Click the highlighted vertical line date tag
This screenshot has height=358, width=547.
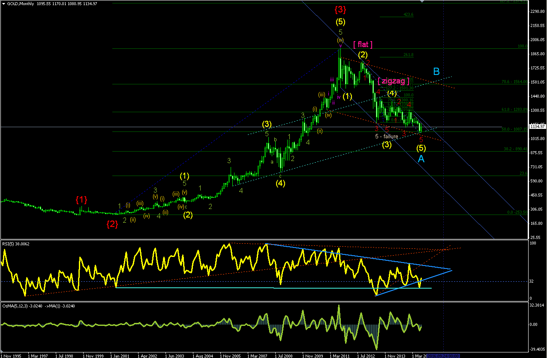point(443,355)
